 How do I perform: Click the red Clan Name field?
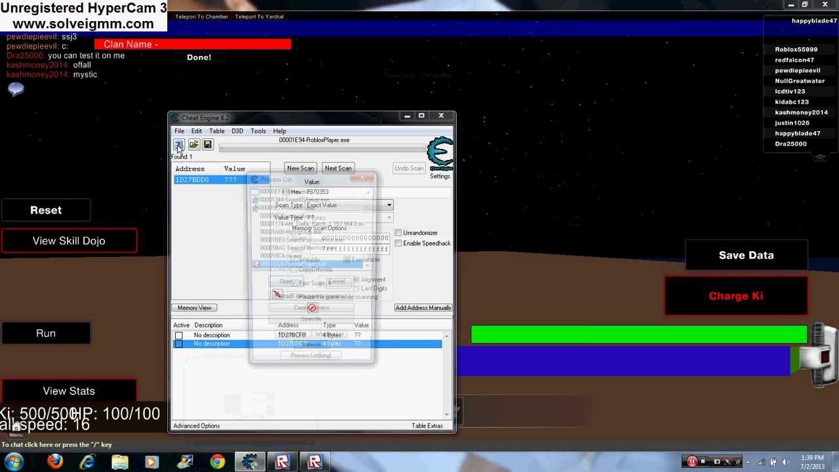tap(193, 44)
